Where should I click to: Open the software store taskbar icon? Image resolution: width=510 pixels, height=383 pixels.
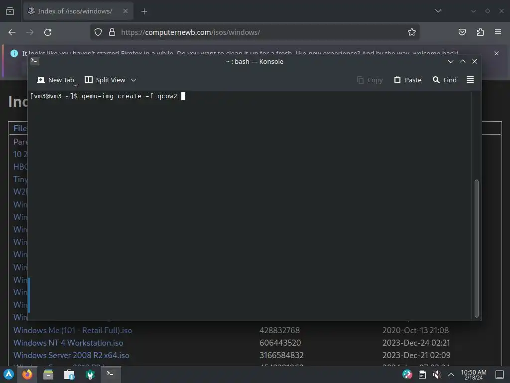[69, 375]
